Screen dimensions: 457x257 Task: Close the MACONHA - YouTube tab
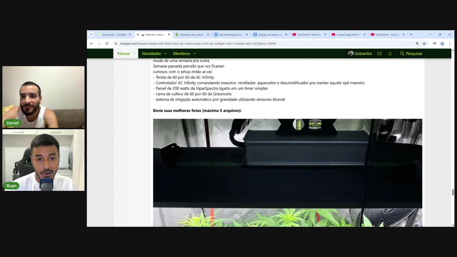pos(403,35)
